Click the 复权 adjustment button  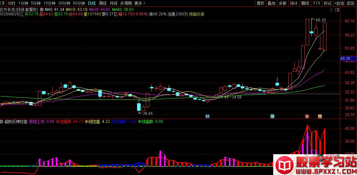(x=260, y=3)
